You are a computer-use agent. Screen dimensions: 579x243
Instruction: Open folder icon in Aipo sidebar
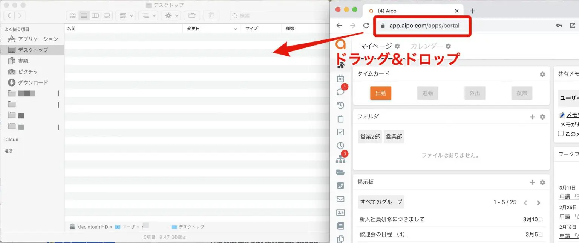click(340, 172)
